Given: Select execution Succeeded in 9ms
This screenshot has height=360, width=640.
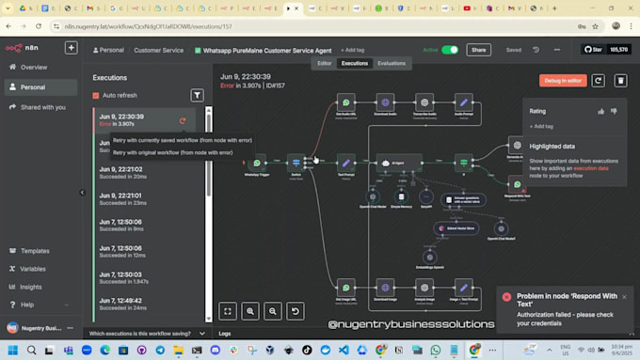Looking at the screenshot, I should [145, 225].
